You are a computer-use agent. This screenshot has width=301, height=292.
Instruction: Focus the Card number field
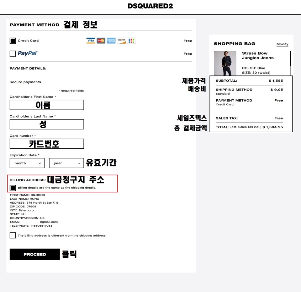(47, 144)
